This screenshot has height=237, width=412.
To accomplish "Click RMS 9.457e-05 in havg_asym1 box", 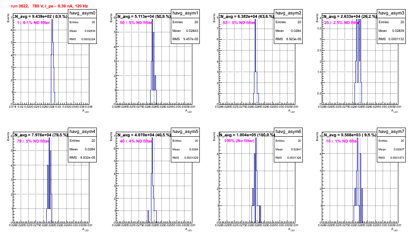I will [185, 39].
